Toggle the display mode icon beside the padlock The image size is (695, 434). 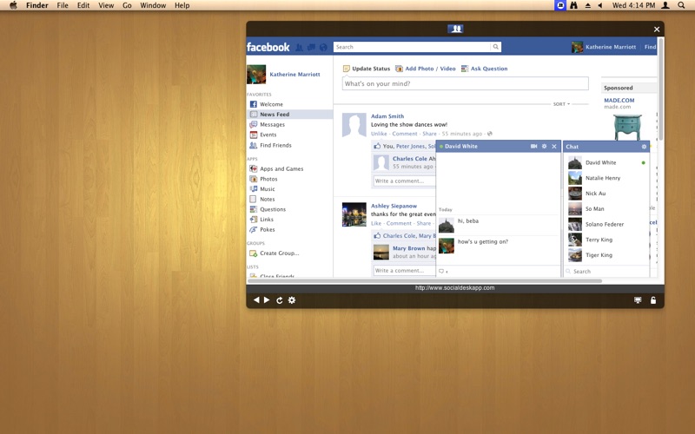pos(638,300)
